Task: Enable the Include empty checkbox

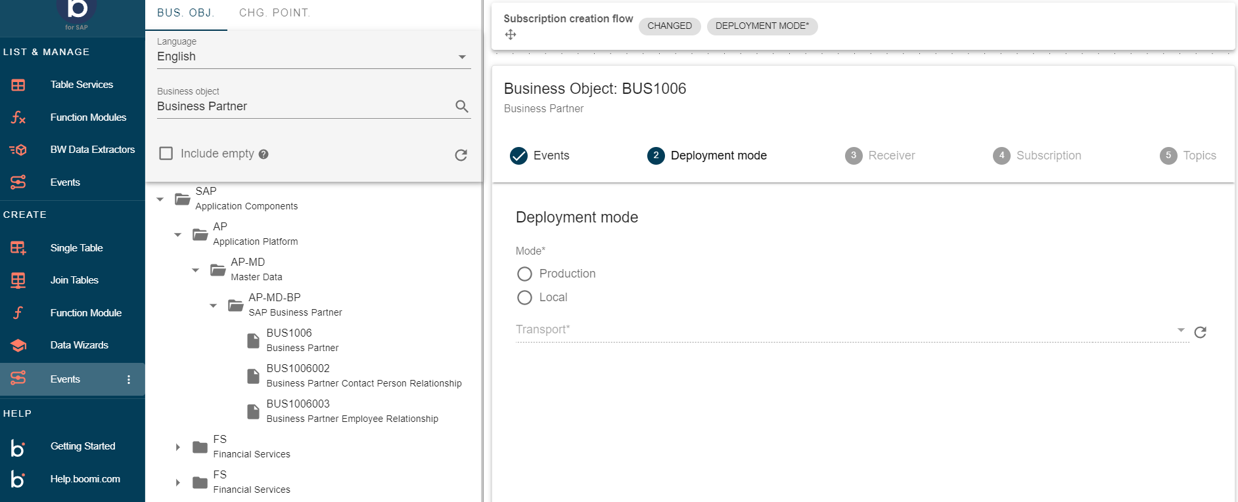Action: (166, 154)
